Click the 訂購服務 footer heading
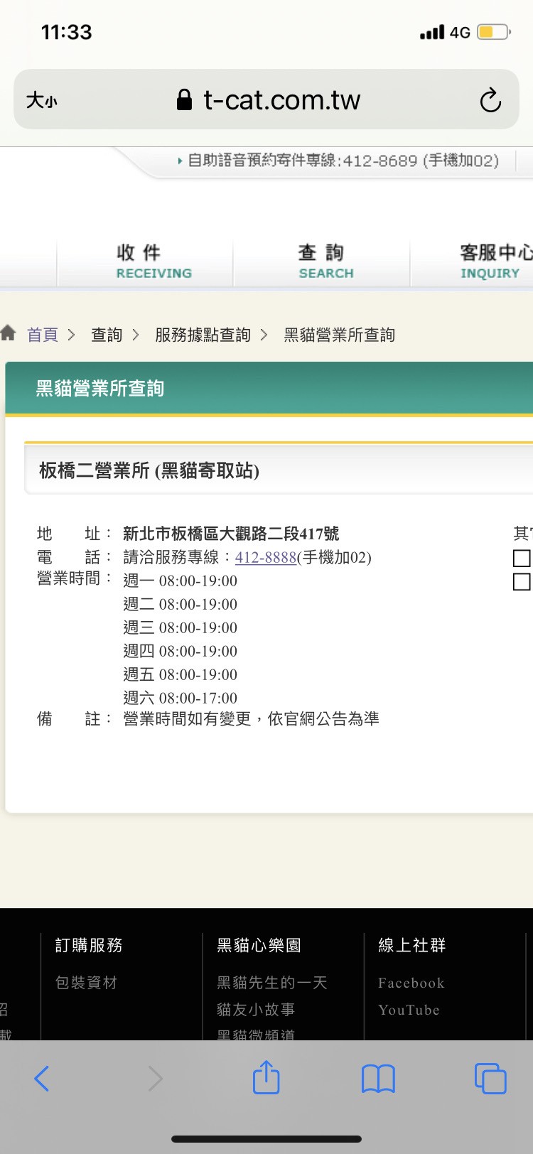The height and width of the screenshot is (1154, 533). pyautogui.click(x=89, y=945)
